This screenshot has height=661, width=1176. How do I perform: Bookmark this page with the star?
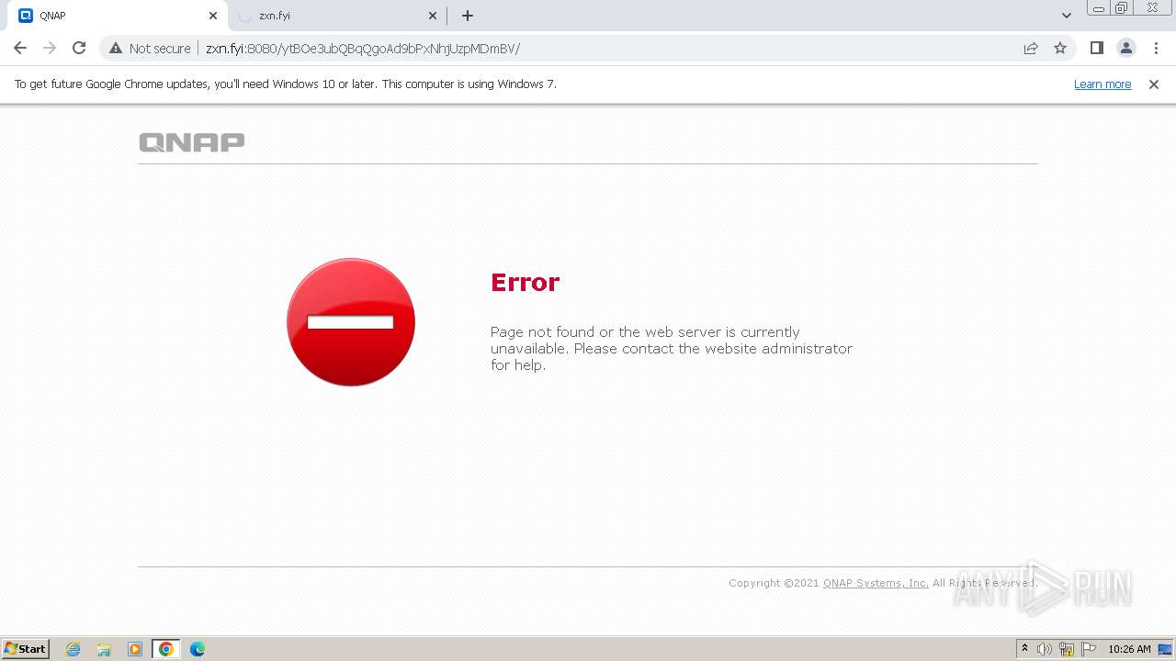(1060, 48)
